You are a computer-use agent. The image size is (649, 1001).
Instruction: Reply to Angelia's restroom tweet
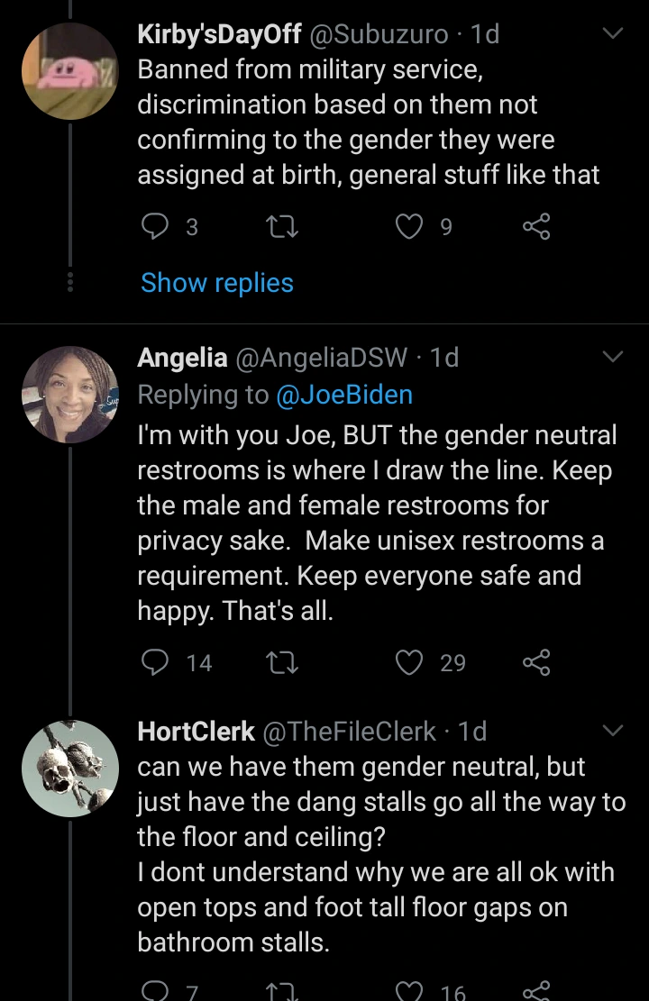[x=157, y=663]
